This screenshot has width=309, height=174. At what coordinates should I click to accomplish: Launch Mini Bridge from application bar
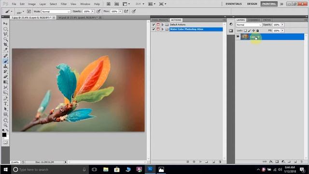tap(117, 4)
